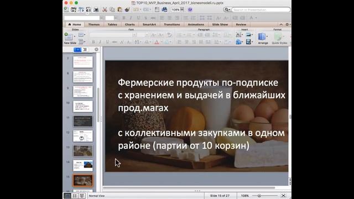Toggle Align Left in ribbon Paragraph group

179,42
